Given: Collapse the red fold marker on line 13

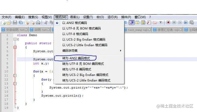Looking at the screenshot, I should click(x=15, y=83).
